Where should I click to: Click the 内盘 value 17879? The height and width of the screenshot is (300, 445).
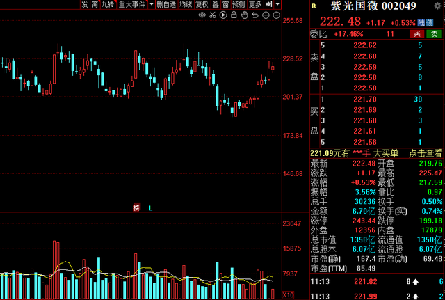tap(432, 230)
